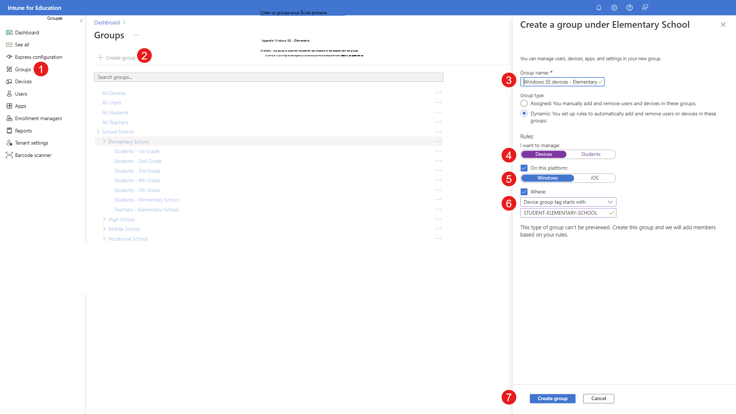Select the Assigned group type radio button
736x414 pixels.
[x=524, y=103]
